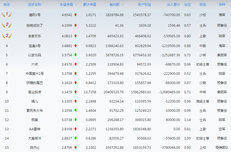The width and height of the screenshot is (231, 152).
Task: Select rank title 中将
Action: [203, 92]
